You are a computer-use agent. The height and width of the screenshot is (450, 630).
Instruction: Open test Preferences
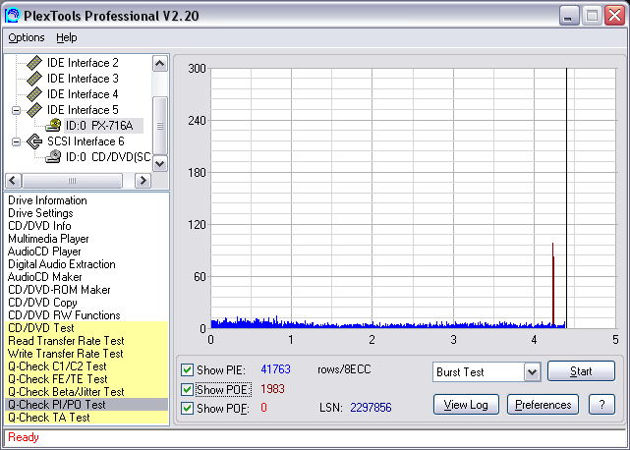pos(543,405)
